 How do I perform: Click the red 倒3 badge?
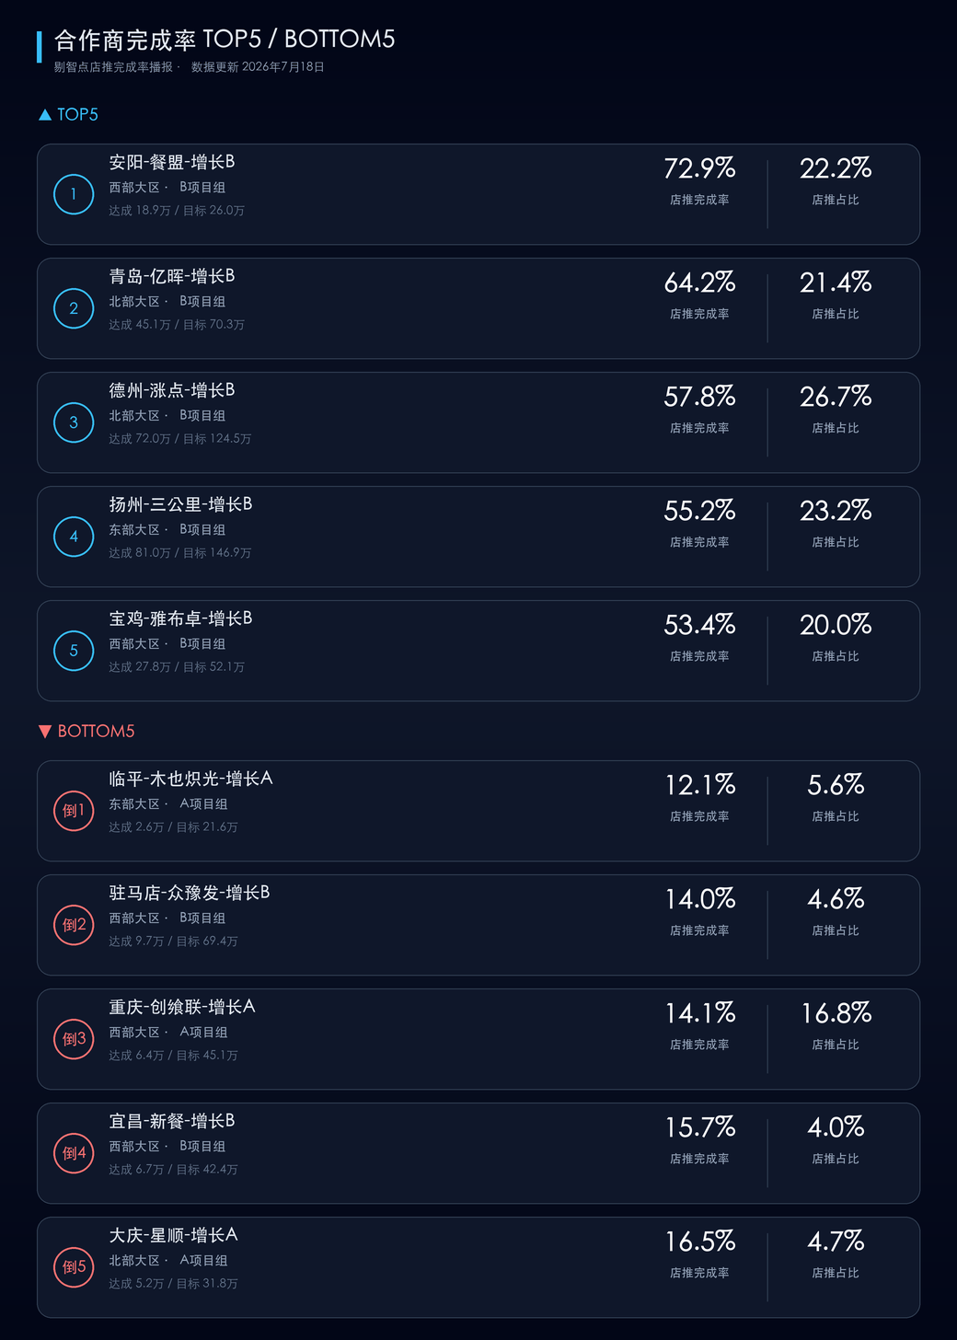coord(74,1039)
